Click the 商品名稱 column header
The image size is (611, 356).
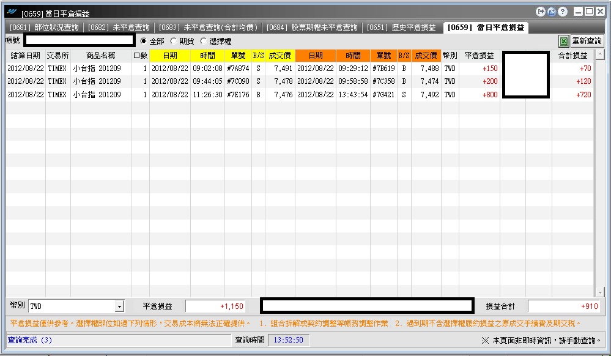point(100,56)
